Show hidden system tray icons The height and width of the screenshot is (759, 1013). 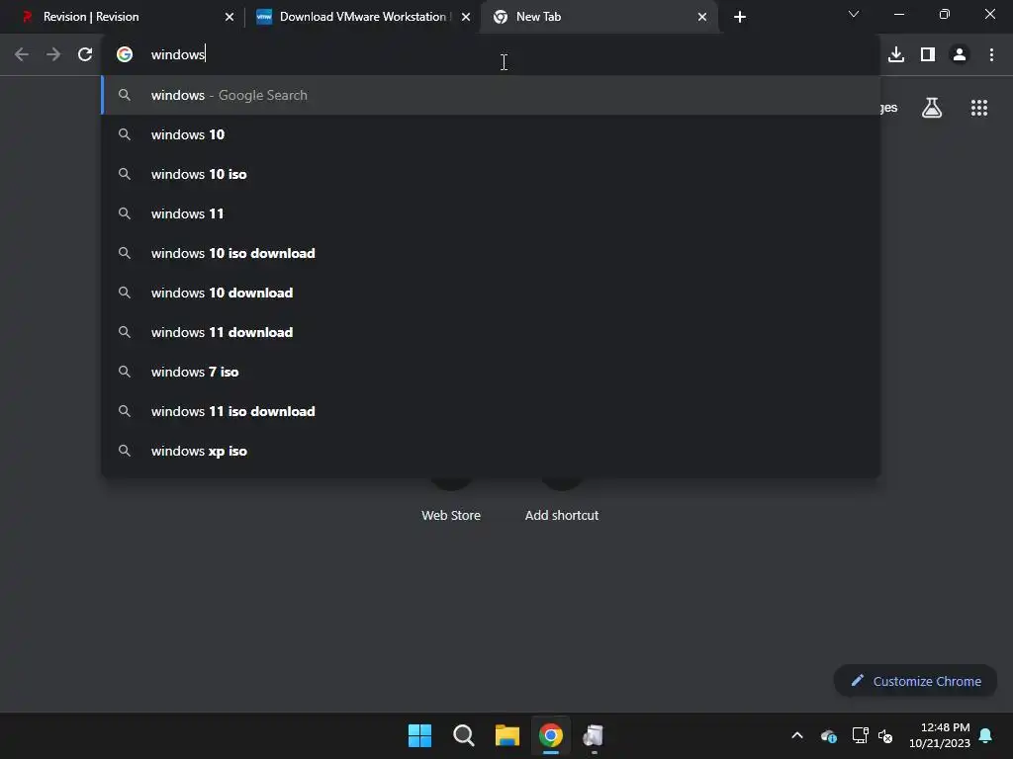[797, 735]
